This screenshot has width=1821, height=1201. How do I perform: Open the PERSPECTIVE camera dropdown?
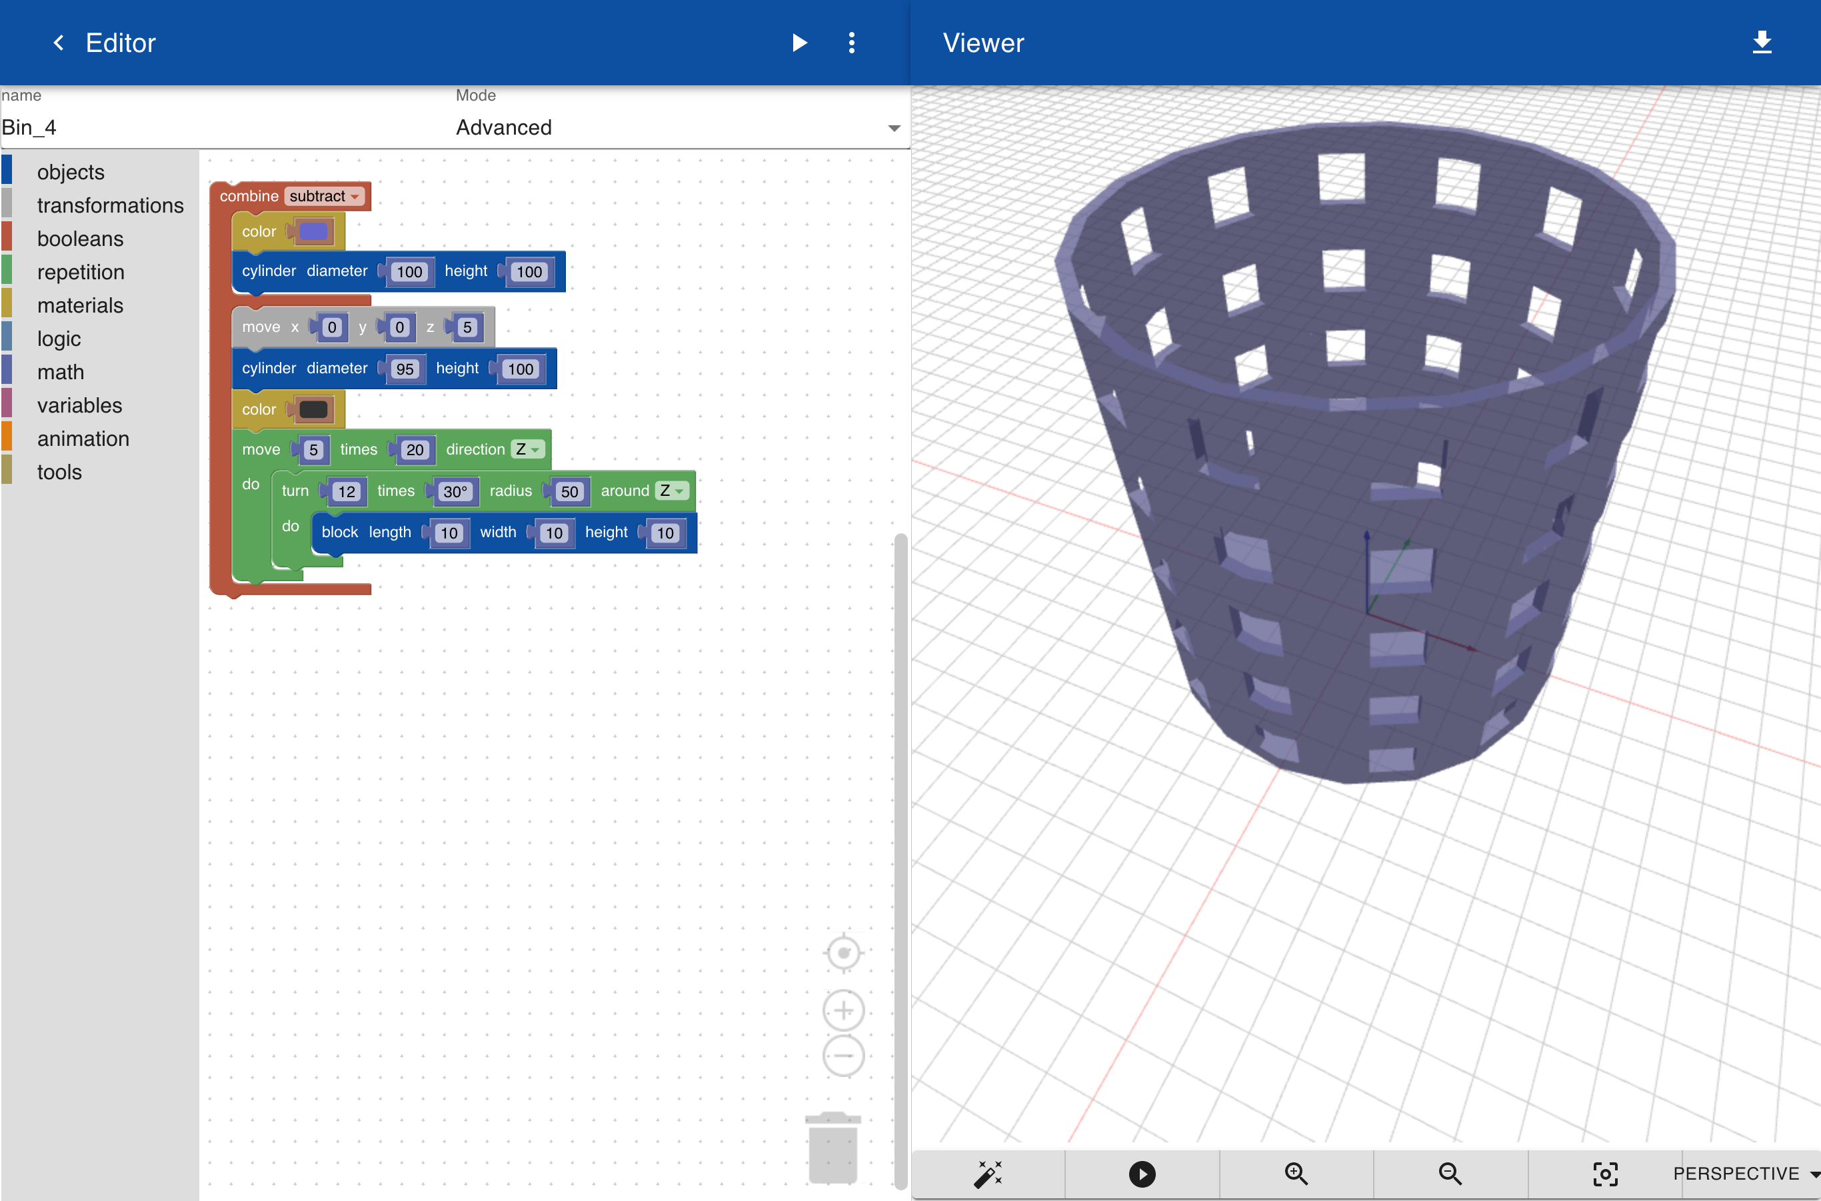pos(1744,1174)
